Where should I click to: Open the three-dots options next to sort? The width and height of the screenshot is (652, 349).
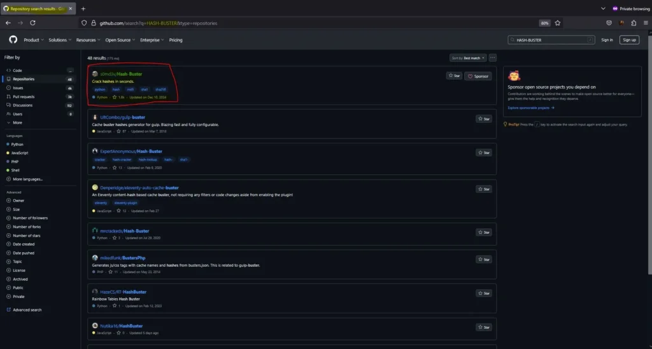[493, 58]
